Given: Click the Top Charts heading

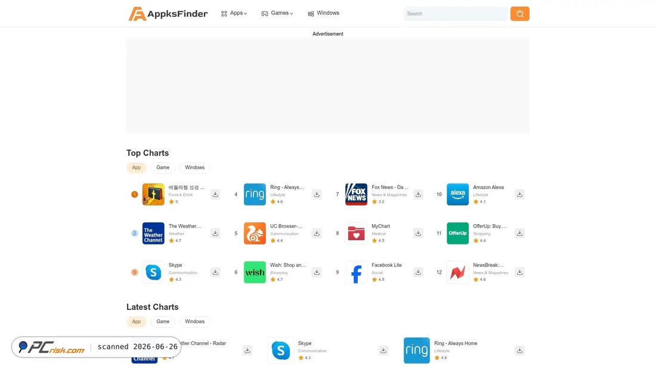Looking at the screenshot, I should [148, 153].
